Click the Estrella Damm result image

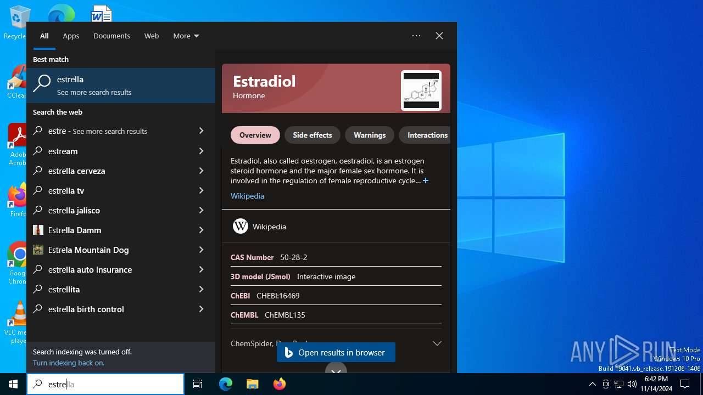click(38, 230)
